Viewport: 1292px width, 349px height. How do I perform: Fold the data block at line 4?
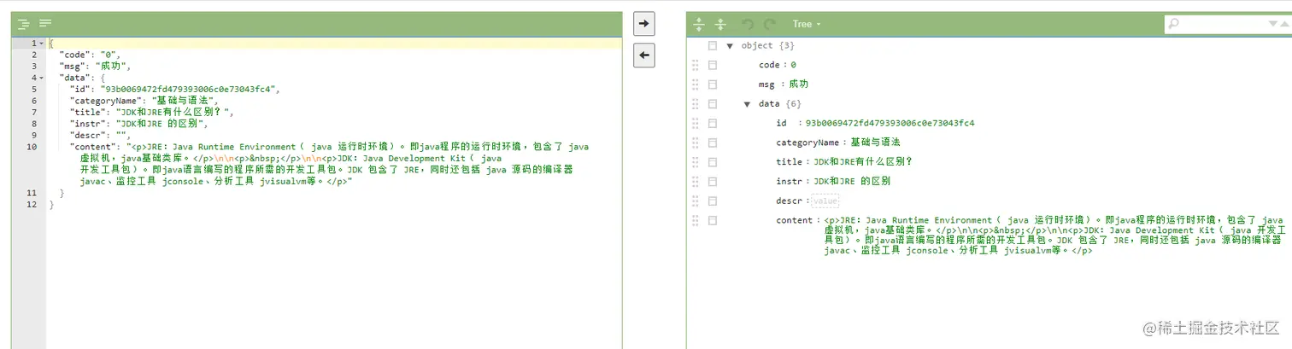(41, 78)
